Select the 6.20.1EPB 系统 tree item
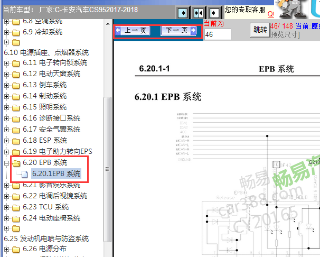 point(56,173)
